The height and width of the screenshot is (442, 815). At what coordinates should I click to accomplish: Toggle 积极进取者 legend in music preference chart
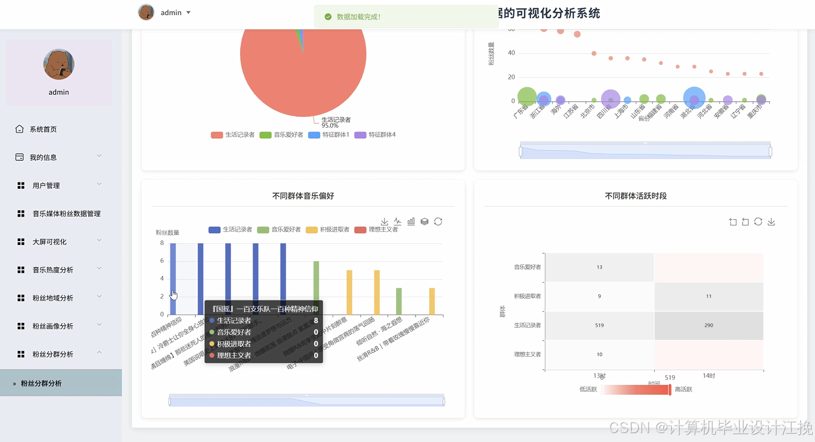[x=327, y=229]
